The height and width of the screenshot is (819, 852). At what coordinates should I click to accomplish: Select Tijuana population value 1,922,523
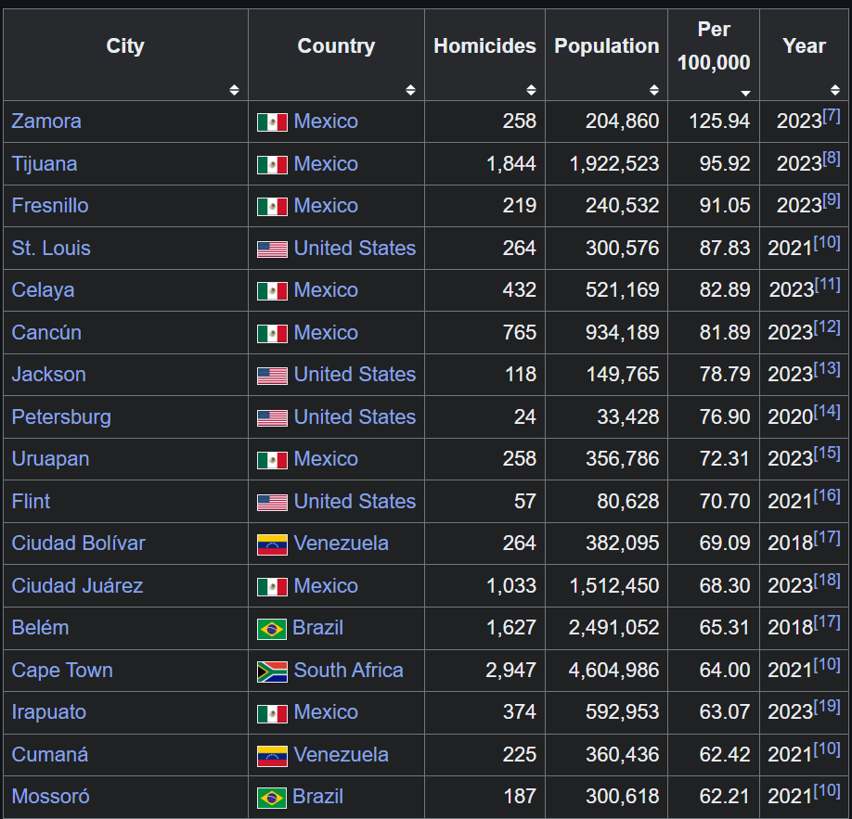pyautogui.click(x=614, y=164)
